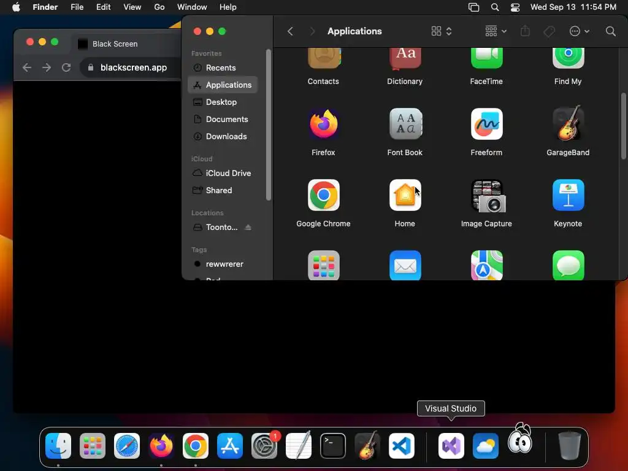Click the blackscreen.app address bar
Viewport: 628px width, 471px height.
click(132, 67)
